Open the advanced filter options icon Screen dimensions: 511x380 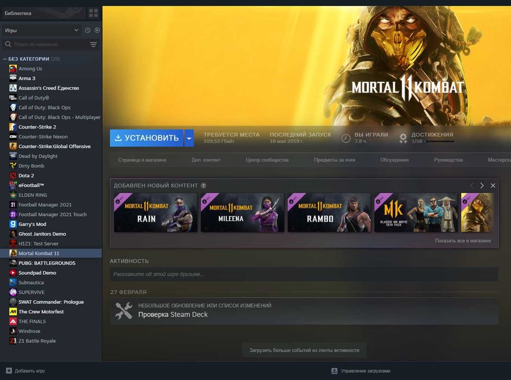pos(93,45)
